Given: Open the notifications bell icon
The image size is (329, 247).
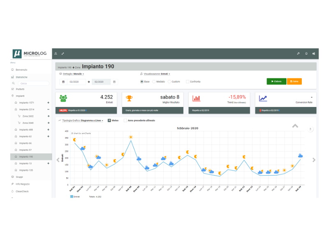Looking at the screenshot, I should (306, 54).
